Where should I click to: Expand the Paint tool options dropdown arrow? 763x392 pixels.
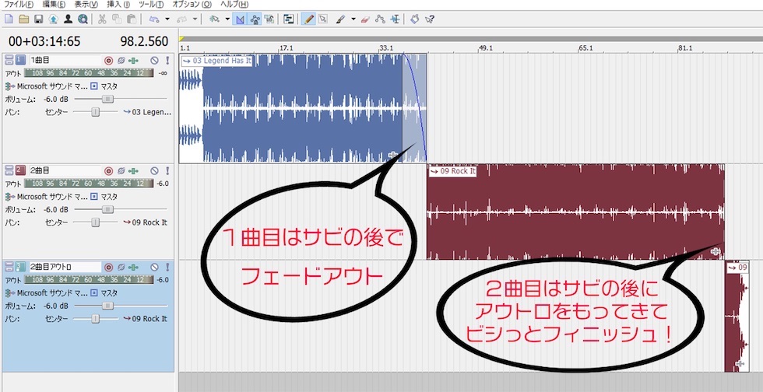coord(353,19)
